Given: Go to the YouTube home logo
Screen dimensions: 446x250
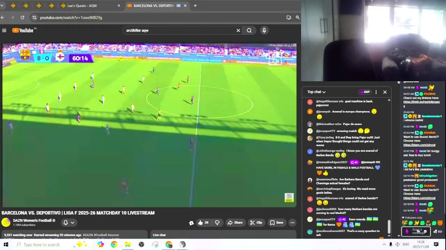Looking at the screenshot, I should point(23,31).
